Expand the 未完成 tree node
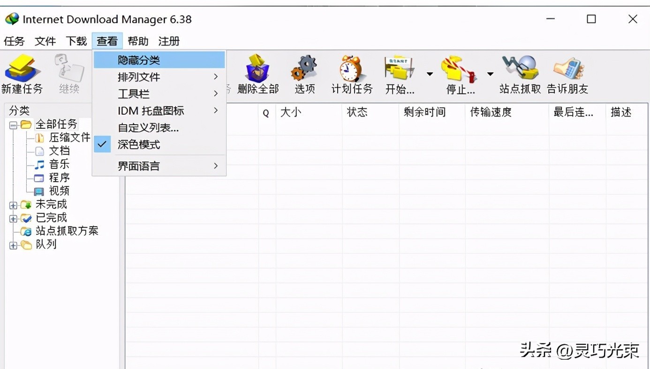650x369 pixels. click(x=12, y=204)
